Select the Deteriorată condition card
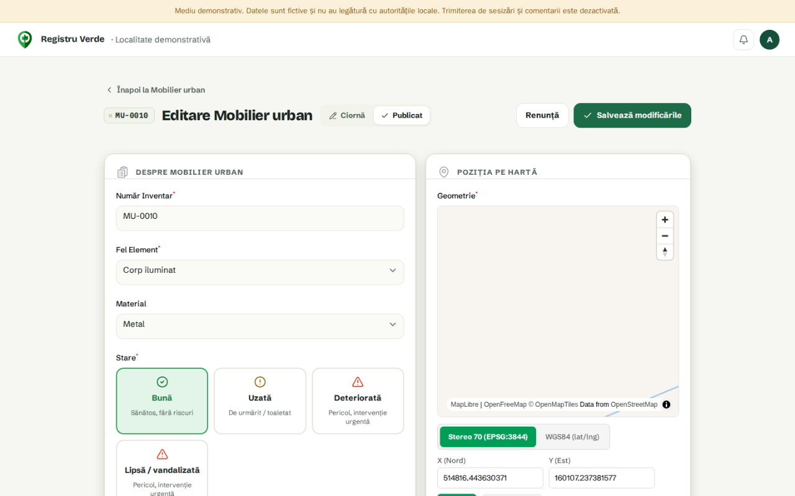 coord(358,401)
